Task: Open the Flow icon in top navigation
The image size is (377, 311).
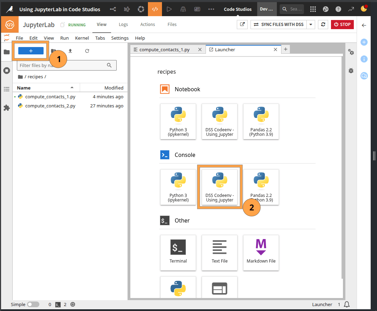Action: [113, 9]
